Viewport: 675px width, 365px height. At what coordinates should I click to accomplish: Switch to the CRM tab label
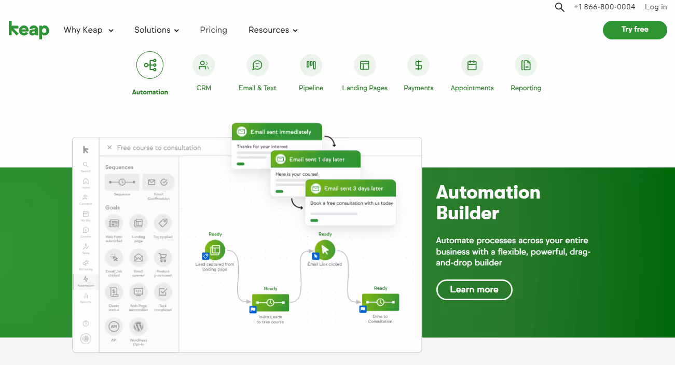click(x=204, y=88)
